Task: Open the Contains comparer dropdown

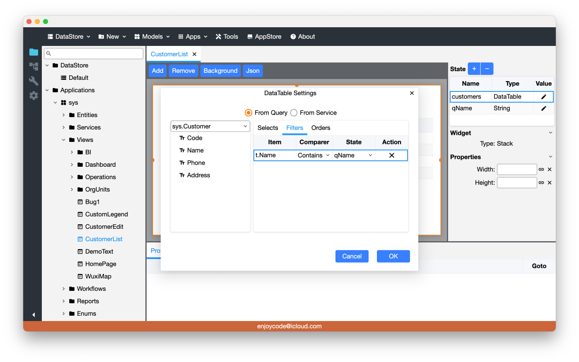Action: 314,156
